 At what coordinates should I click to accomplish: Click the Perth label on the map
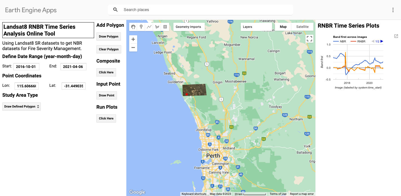[213, 156]
